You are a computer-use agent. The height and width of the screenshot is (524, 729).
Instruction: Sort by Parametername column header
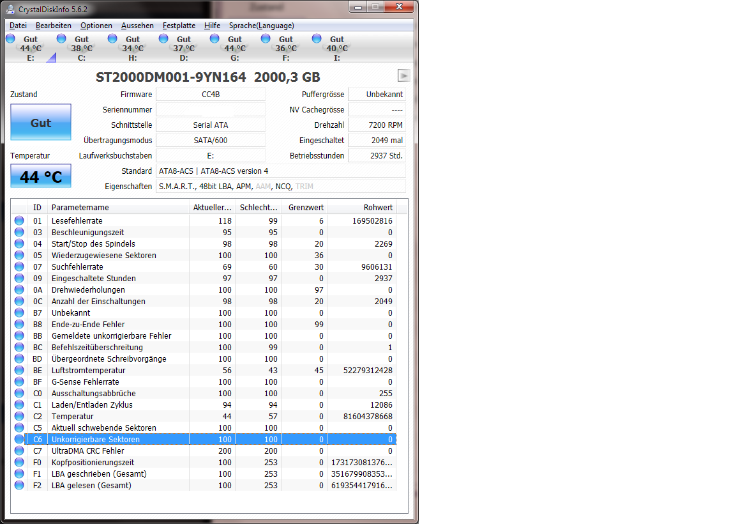point(118,207)
